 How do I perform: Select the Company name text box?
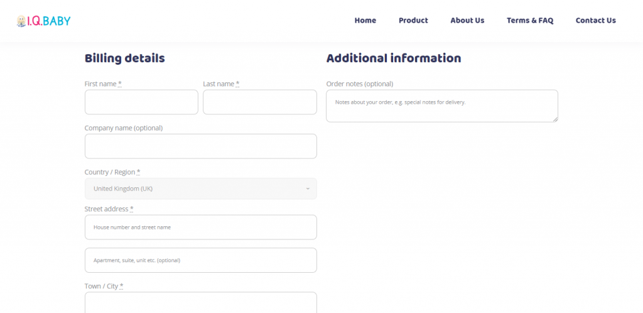[201, 146]
